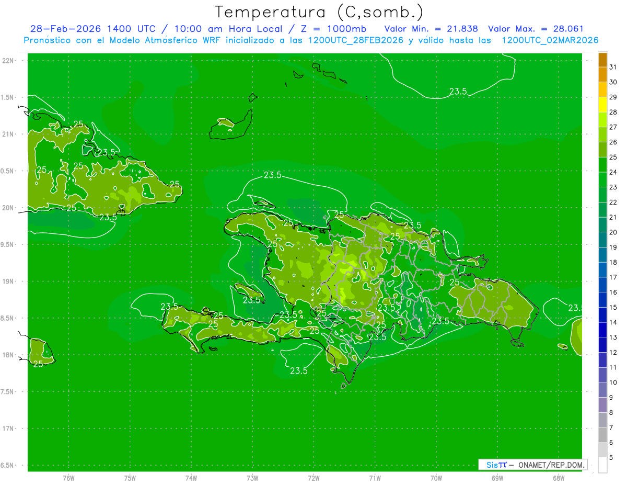Screen dimensions: 627x485
Task: Click the '22N' latitude axis label
Action: (x=8, y=61)
